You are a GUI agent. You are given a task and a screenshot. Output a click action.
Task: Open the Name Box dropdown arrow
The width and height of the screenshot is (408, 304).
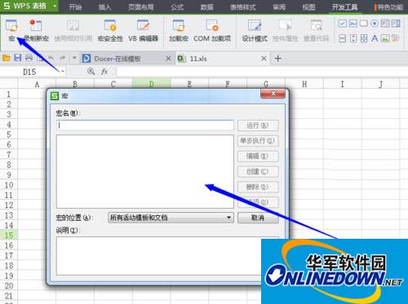(63, 72)
